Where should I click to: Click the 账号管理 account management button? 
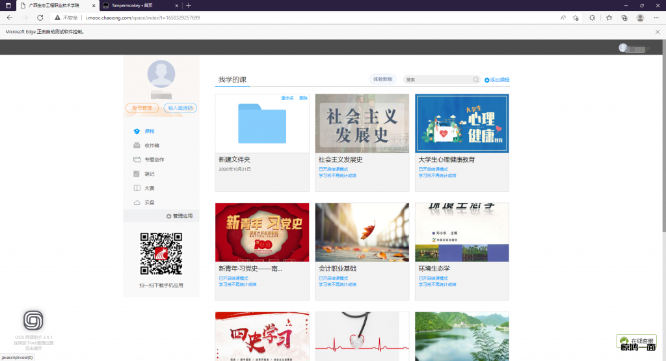click(142, 108)
